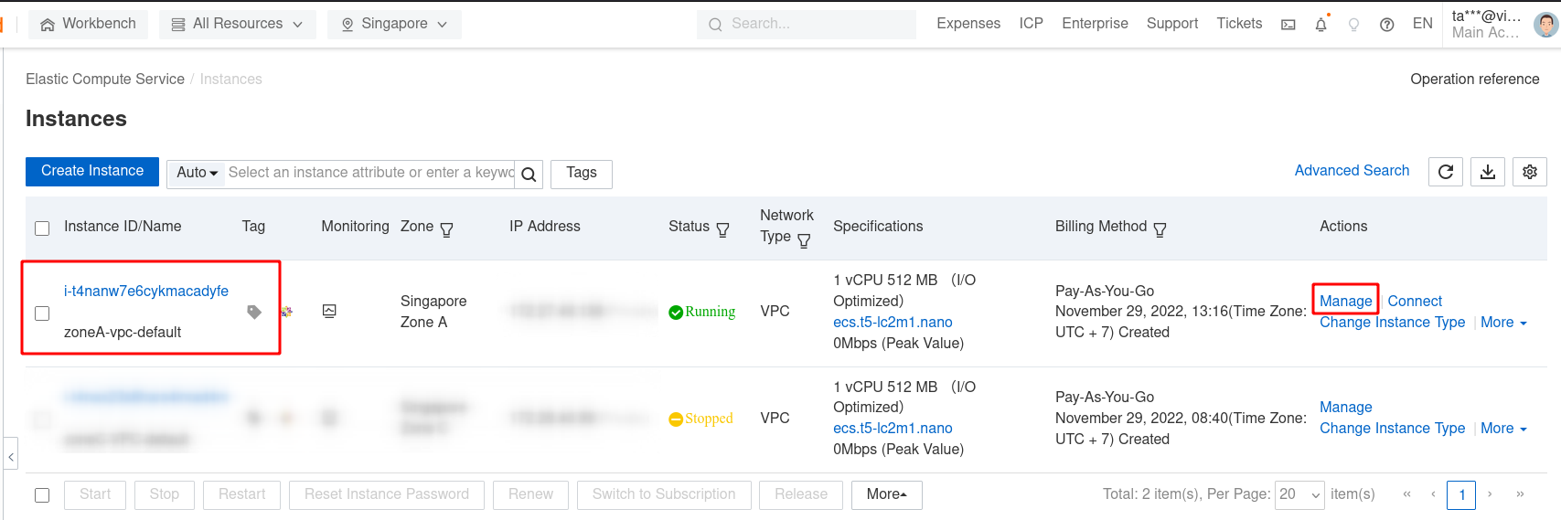This screenshot has width=1561, height=520.
Task: Open the items per page dropdown
Action: [1299, 494]
